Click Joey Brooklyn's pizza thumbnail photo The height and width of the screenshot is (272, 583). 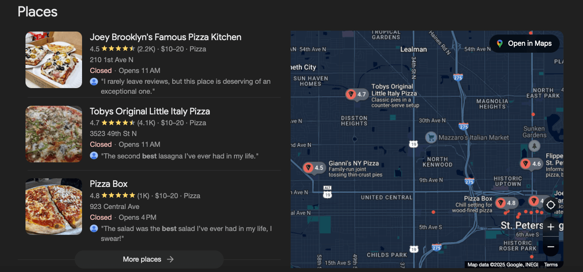[54, 60]
